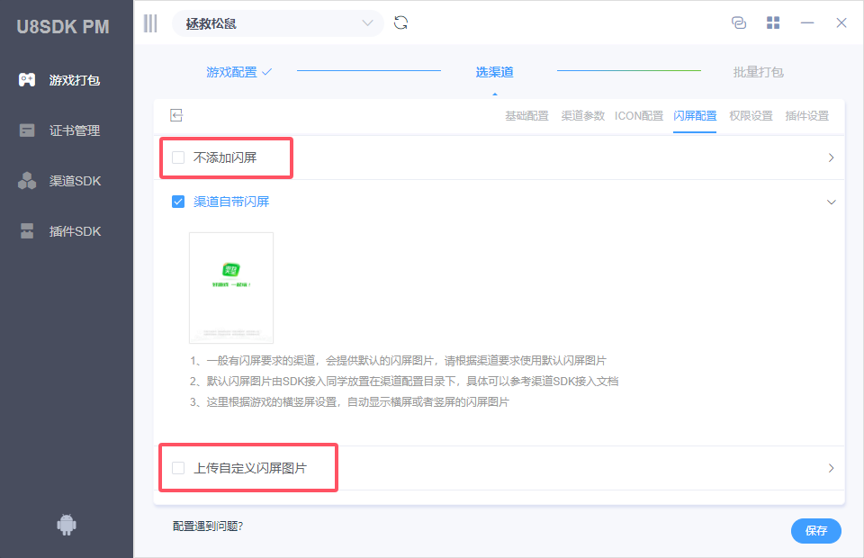Click the Android robot icon in sidebar
864x558 pixels.
pyautogui.click(x=67, y=525)
